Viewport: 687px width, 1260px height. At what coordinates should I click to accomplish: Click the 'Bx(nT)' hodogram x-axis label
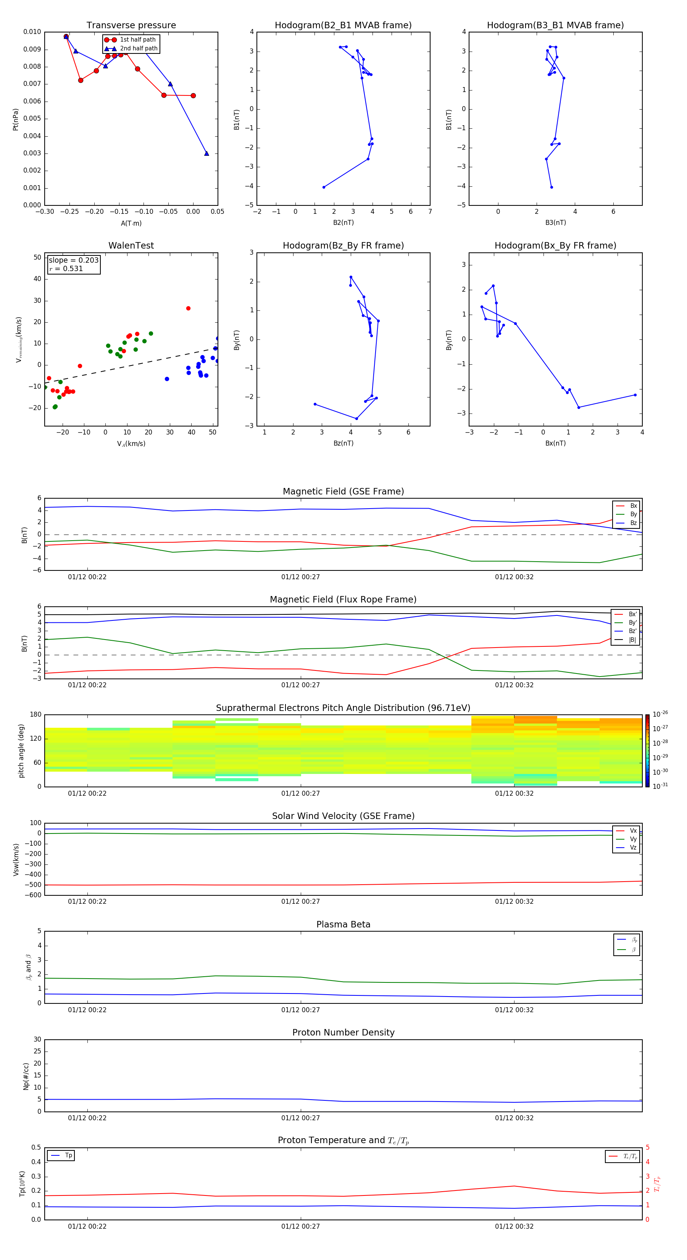point(555,443)
